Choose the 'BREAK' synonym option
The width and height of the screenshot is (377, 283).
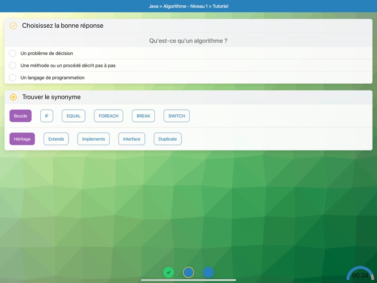pos(143,116)
